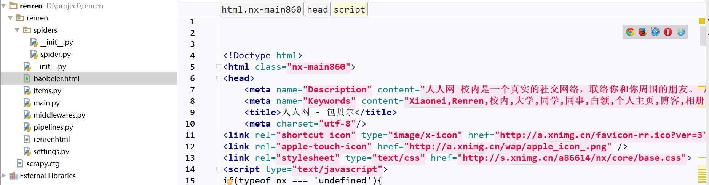Open preview in Opera browser icon
The image size is (709, 185).
(x=668, y=32)
